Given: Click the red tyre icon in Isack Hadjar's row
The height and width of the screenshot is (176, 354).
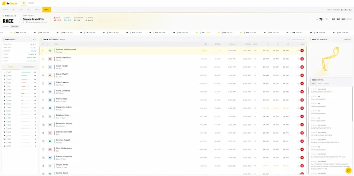Looking at the screenshot, I should pyautogui.click(x=302, y=67).
